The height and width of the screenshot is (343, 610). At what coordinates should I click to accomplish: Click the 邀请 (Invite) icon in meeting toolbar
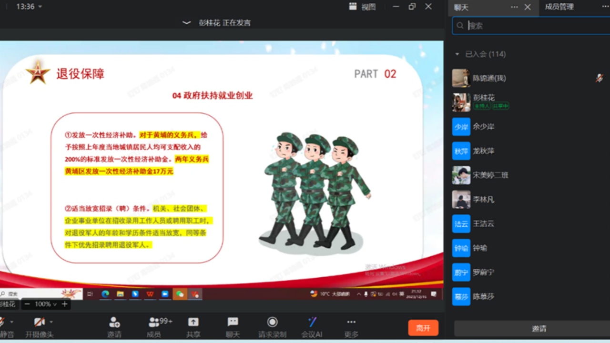coord(114,323)
